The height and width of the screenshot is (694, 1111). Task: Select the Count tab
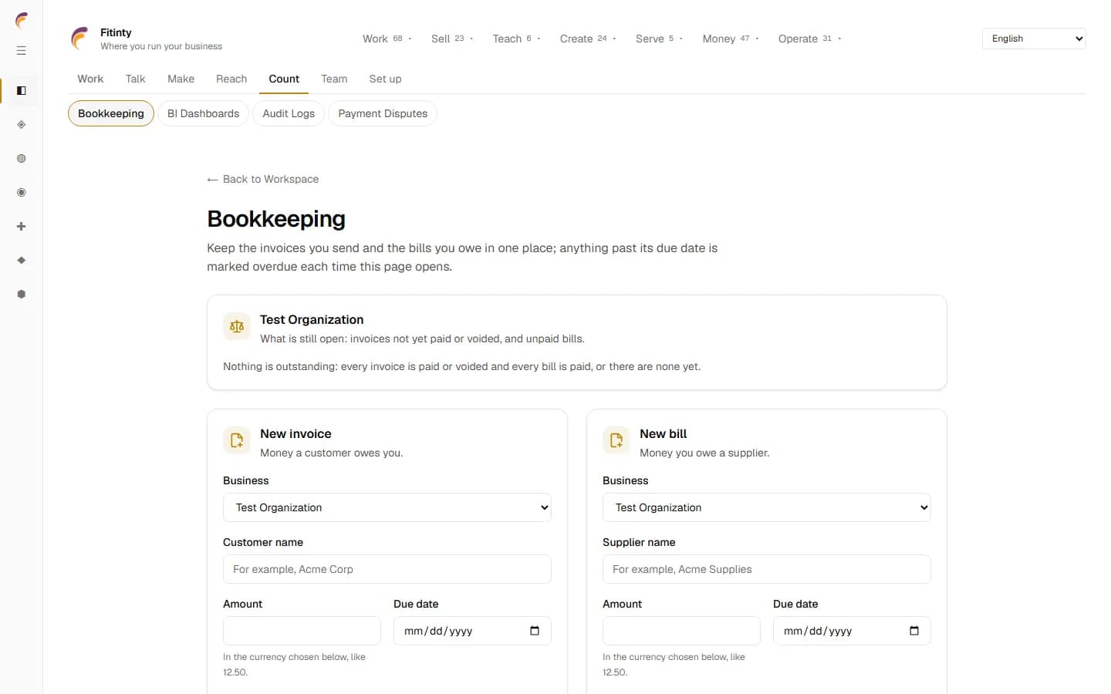pos(284,79)
